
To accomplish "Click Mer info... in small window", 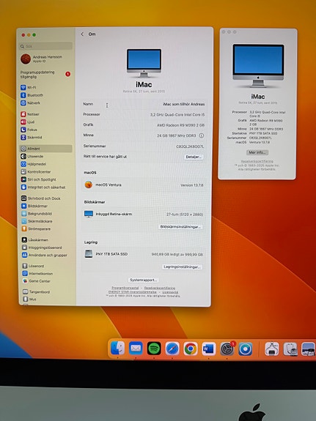I will coord(257,152).
